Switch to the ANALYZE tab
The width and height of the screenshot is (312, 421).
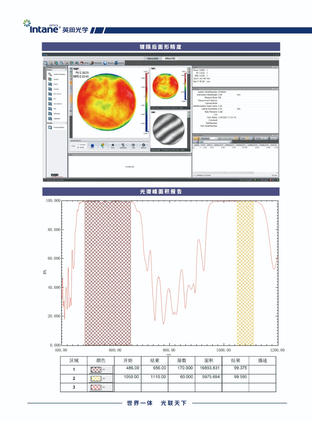(x=170, y=58)
